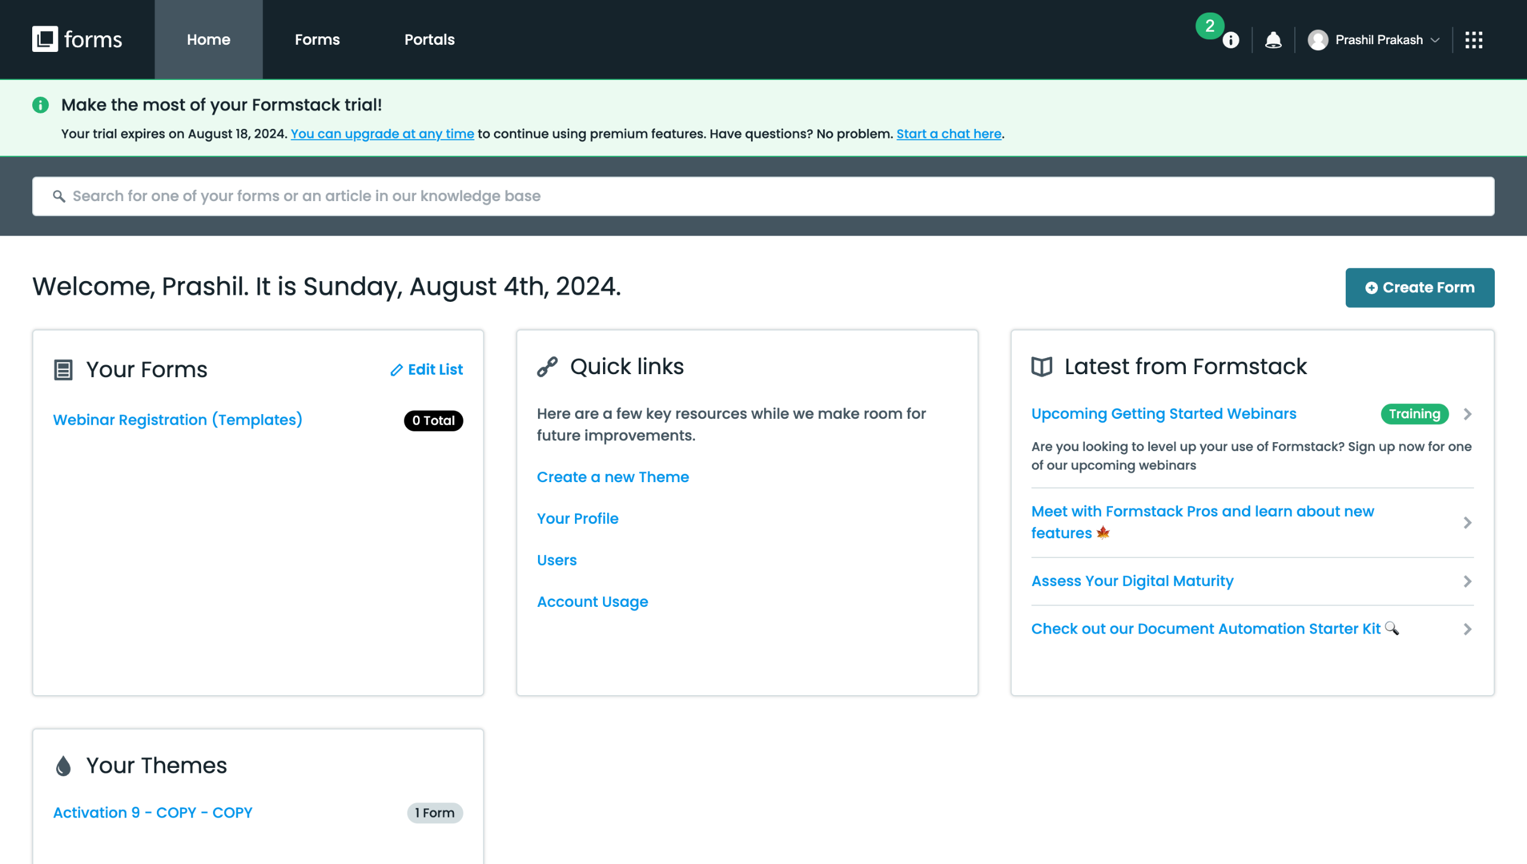Click Create a new Theme link
Image resolution: width=1527 pixels, height=864 pixels.
coord(613,477)
